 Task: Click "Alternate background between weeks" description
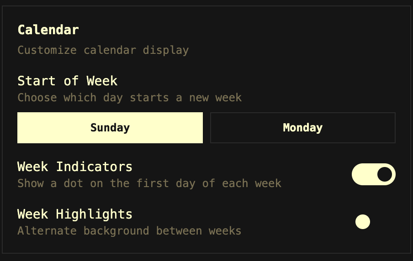(129, 231)
